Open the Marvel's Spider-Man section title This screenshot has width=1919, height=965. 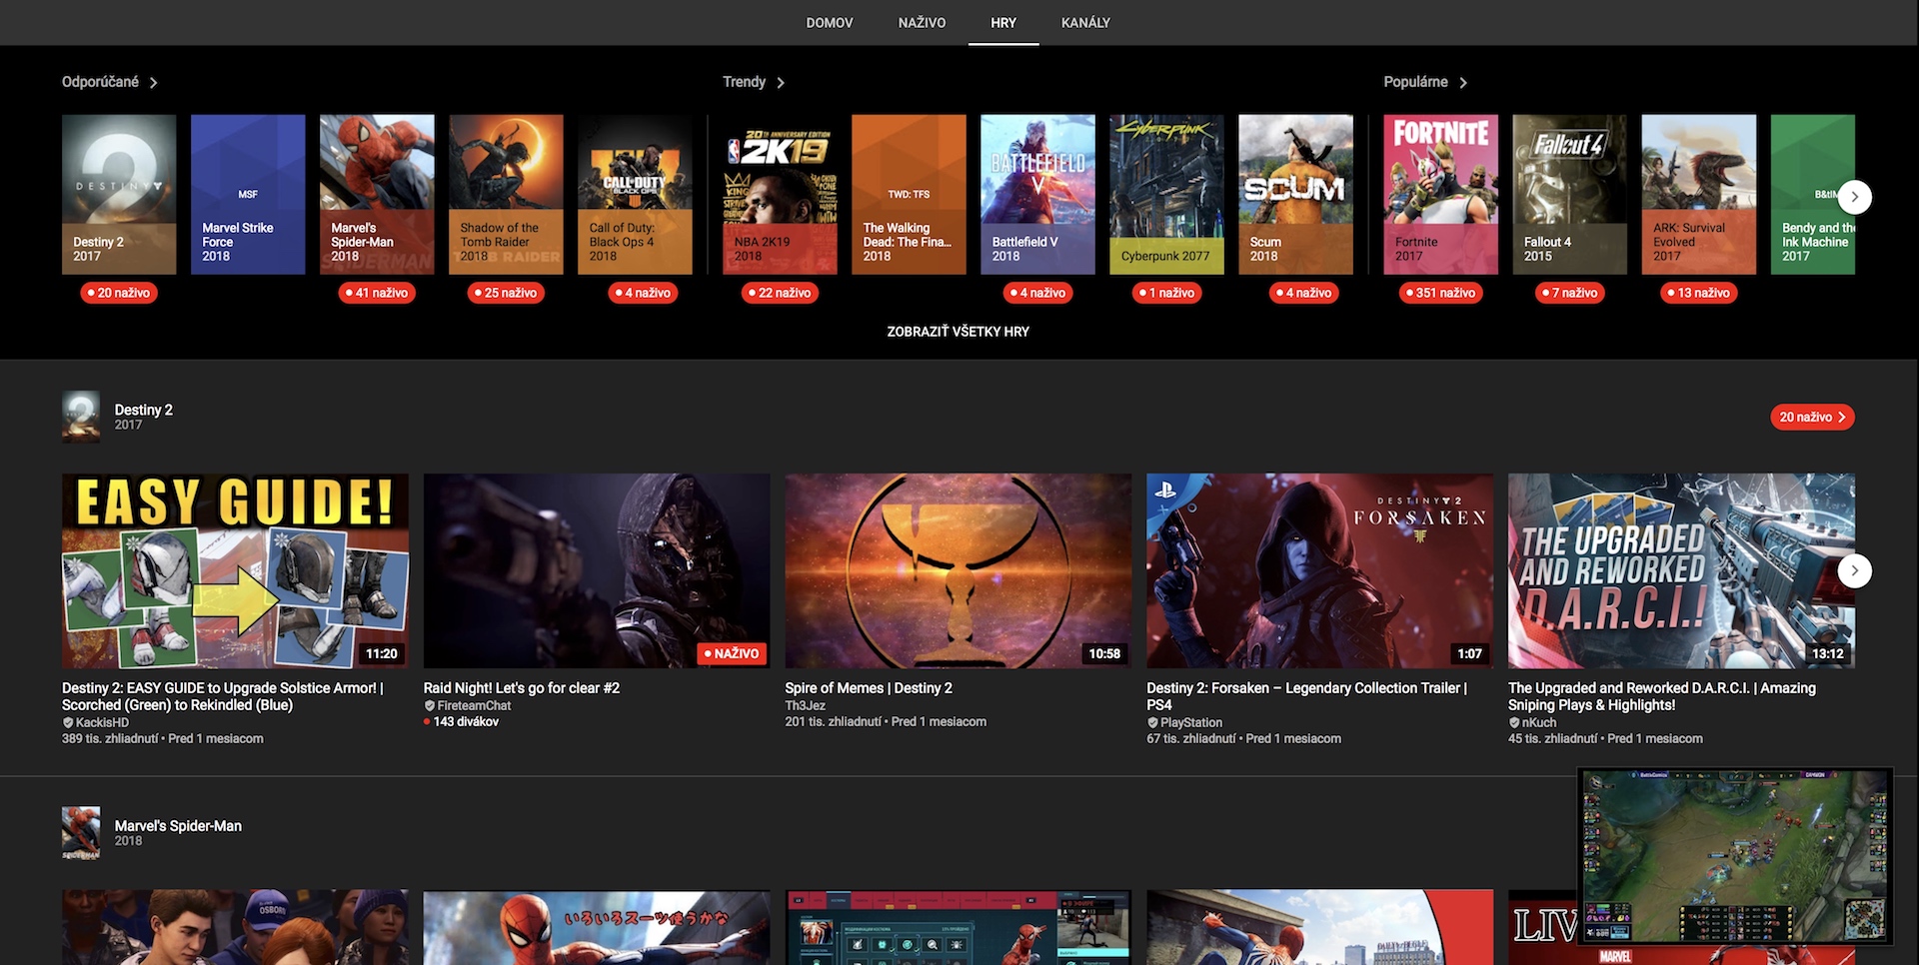(178, 826)
